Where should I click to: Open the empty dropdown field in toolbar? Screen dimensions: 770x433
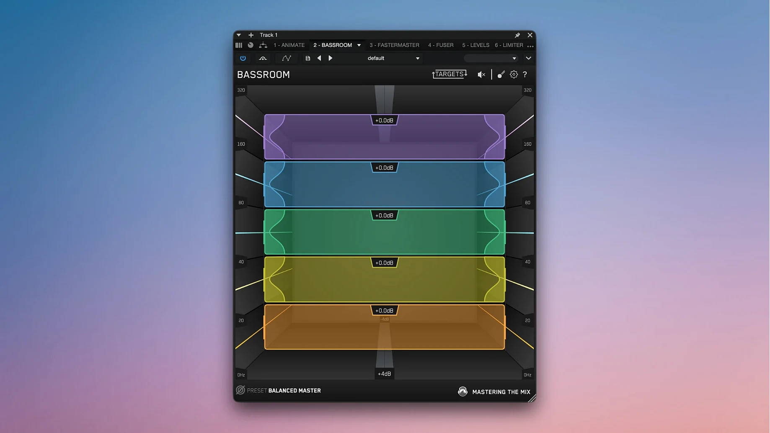(x=491, y=58)
